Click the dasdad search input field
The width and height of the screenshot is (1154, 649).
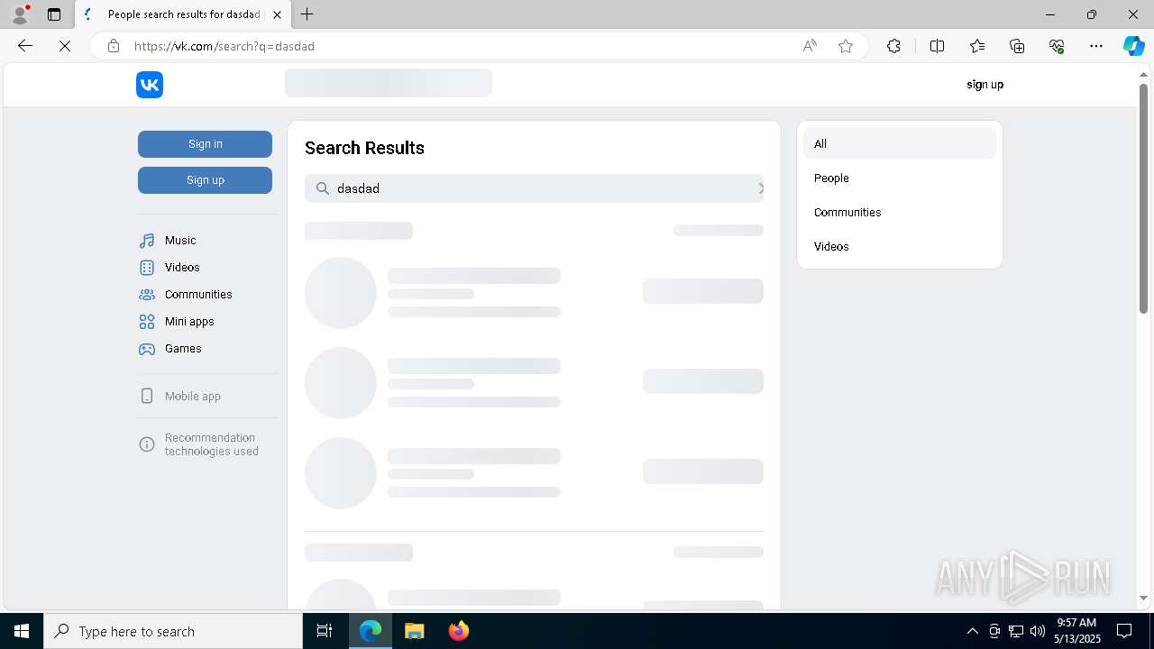tap(534, 188)
